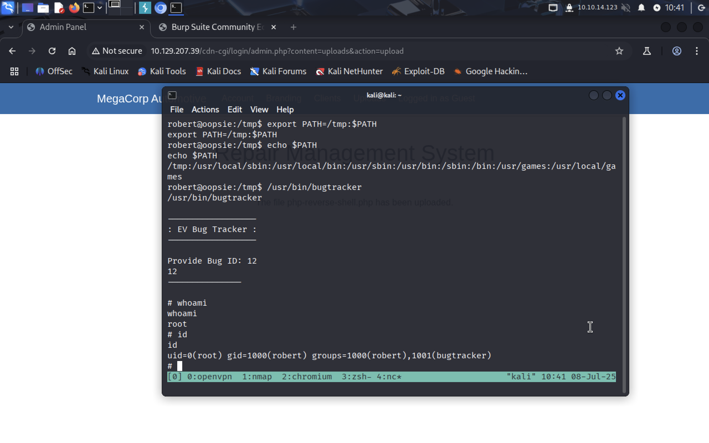Screen dimensions: 709x443
Task: Go to browser home page
Action: (x=72, y=51)
